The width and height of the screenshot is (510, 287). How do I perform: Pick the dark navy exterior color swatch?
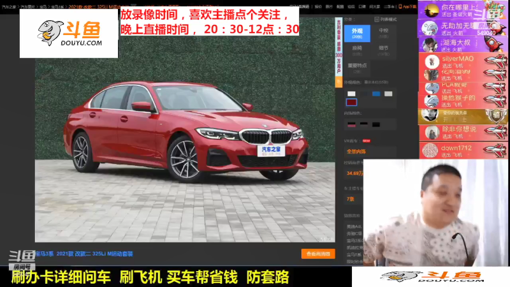click(363, 94)
